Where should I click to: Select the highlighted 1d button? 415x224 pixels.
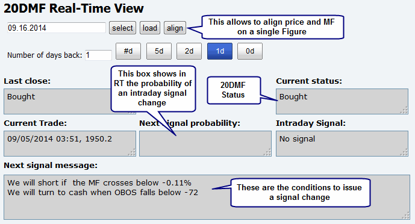point(220,51)
